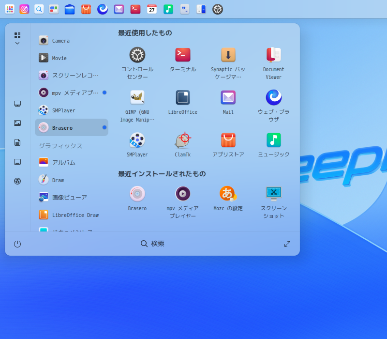Open Synaptic package manager icon
The image size is (387, 339).
click(228, 55)
